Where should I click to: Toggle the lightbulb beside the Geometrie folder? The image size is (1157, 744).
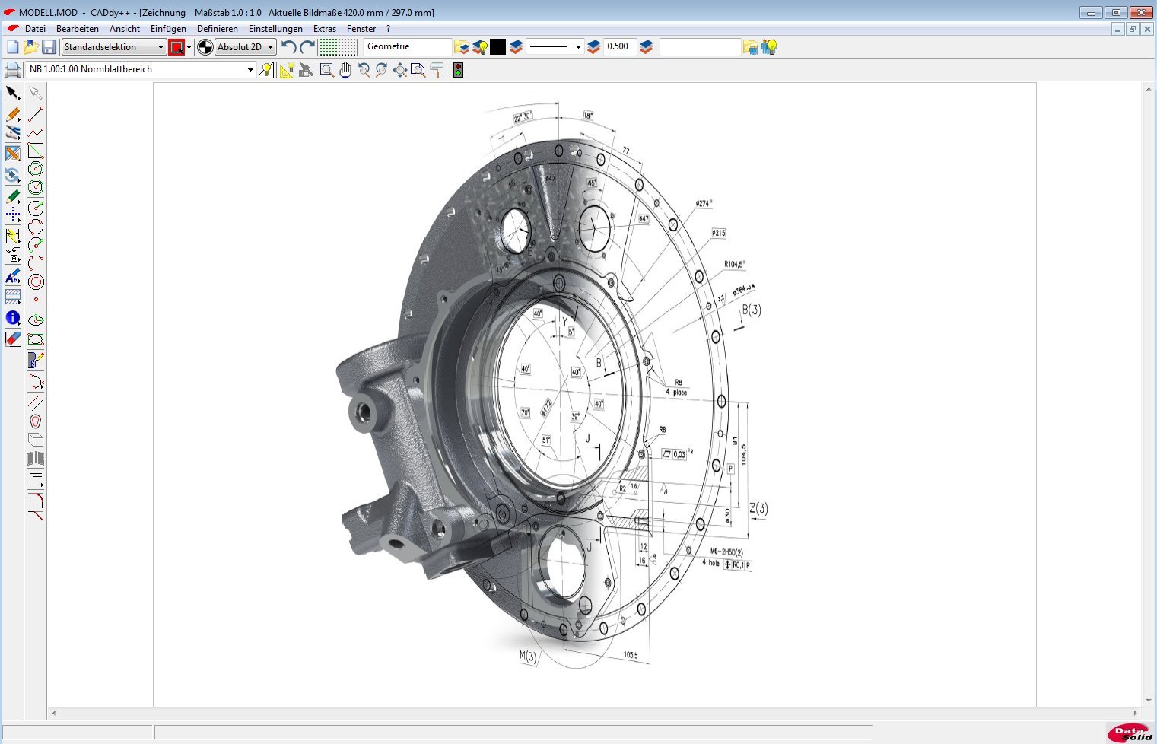click(480, 47)
